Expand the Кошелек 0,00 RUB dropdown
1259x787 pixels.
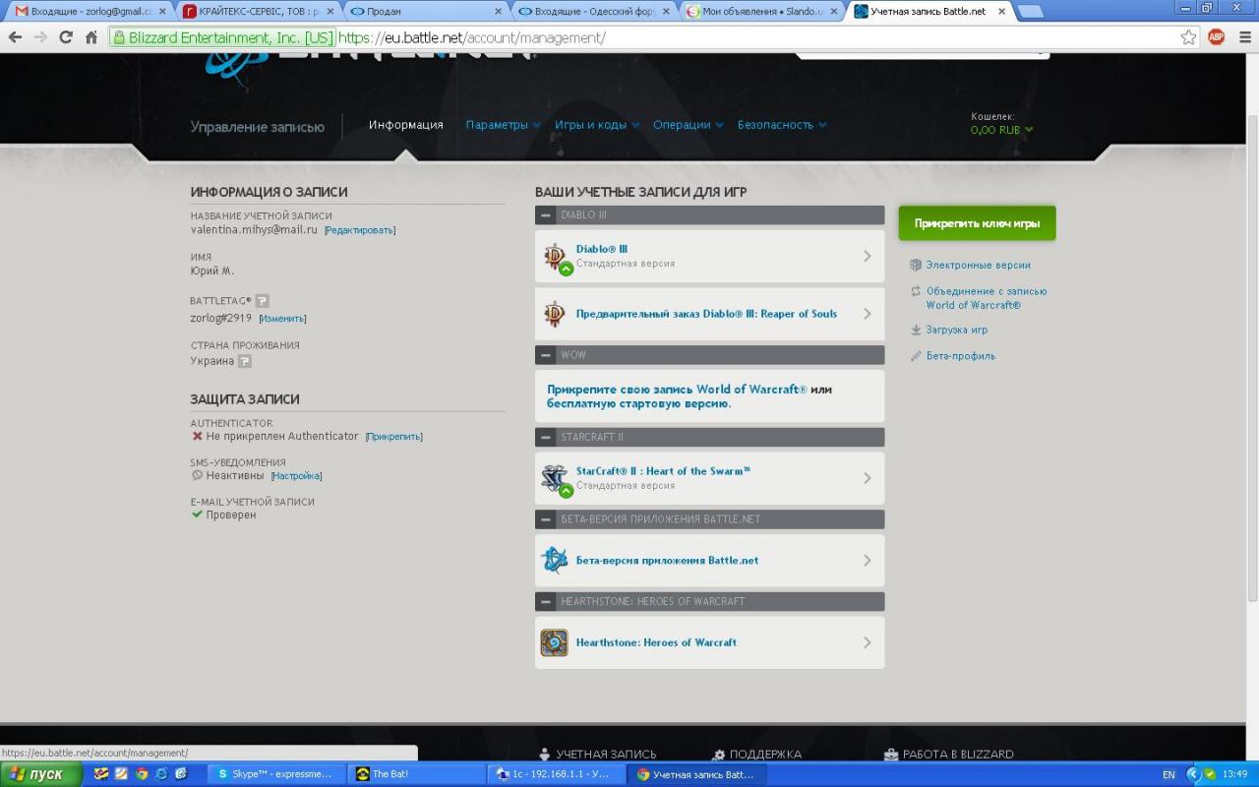[x=1001, y=130]
